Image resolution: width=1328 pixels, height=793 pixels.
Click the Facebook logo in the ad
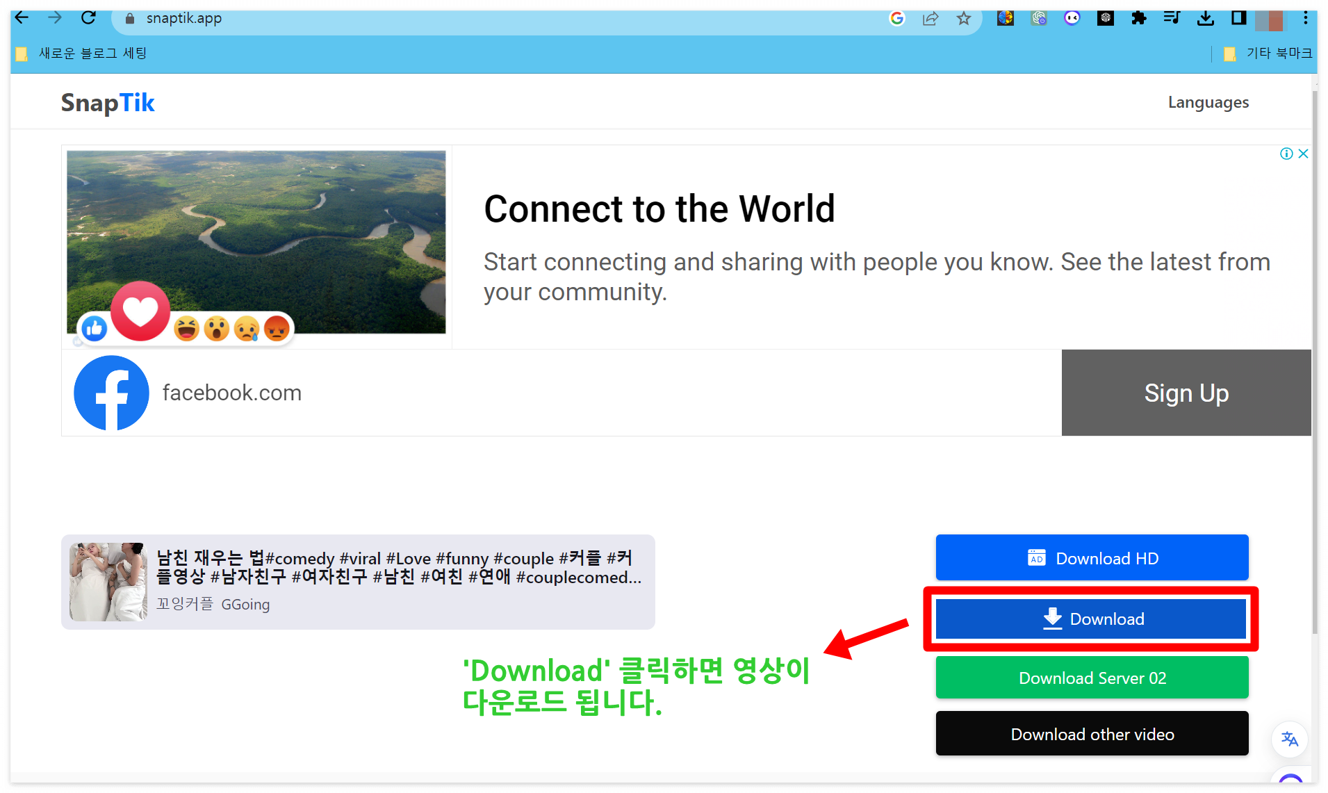click(x=111, y=393)
